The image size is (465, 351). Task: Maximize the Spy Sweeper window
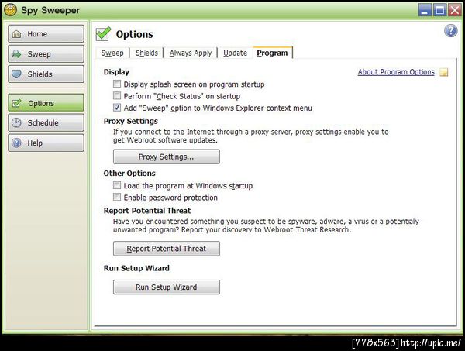[x=439, y=10]
